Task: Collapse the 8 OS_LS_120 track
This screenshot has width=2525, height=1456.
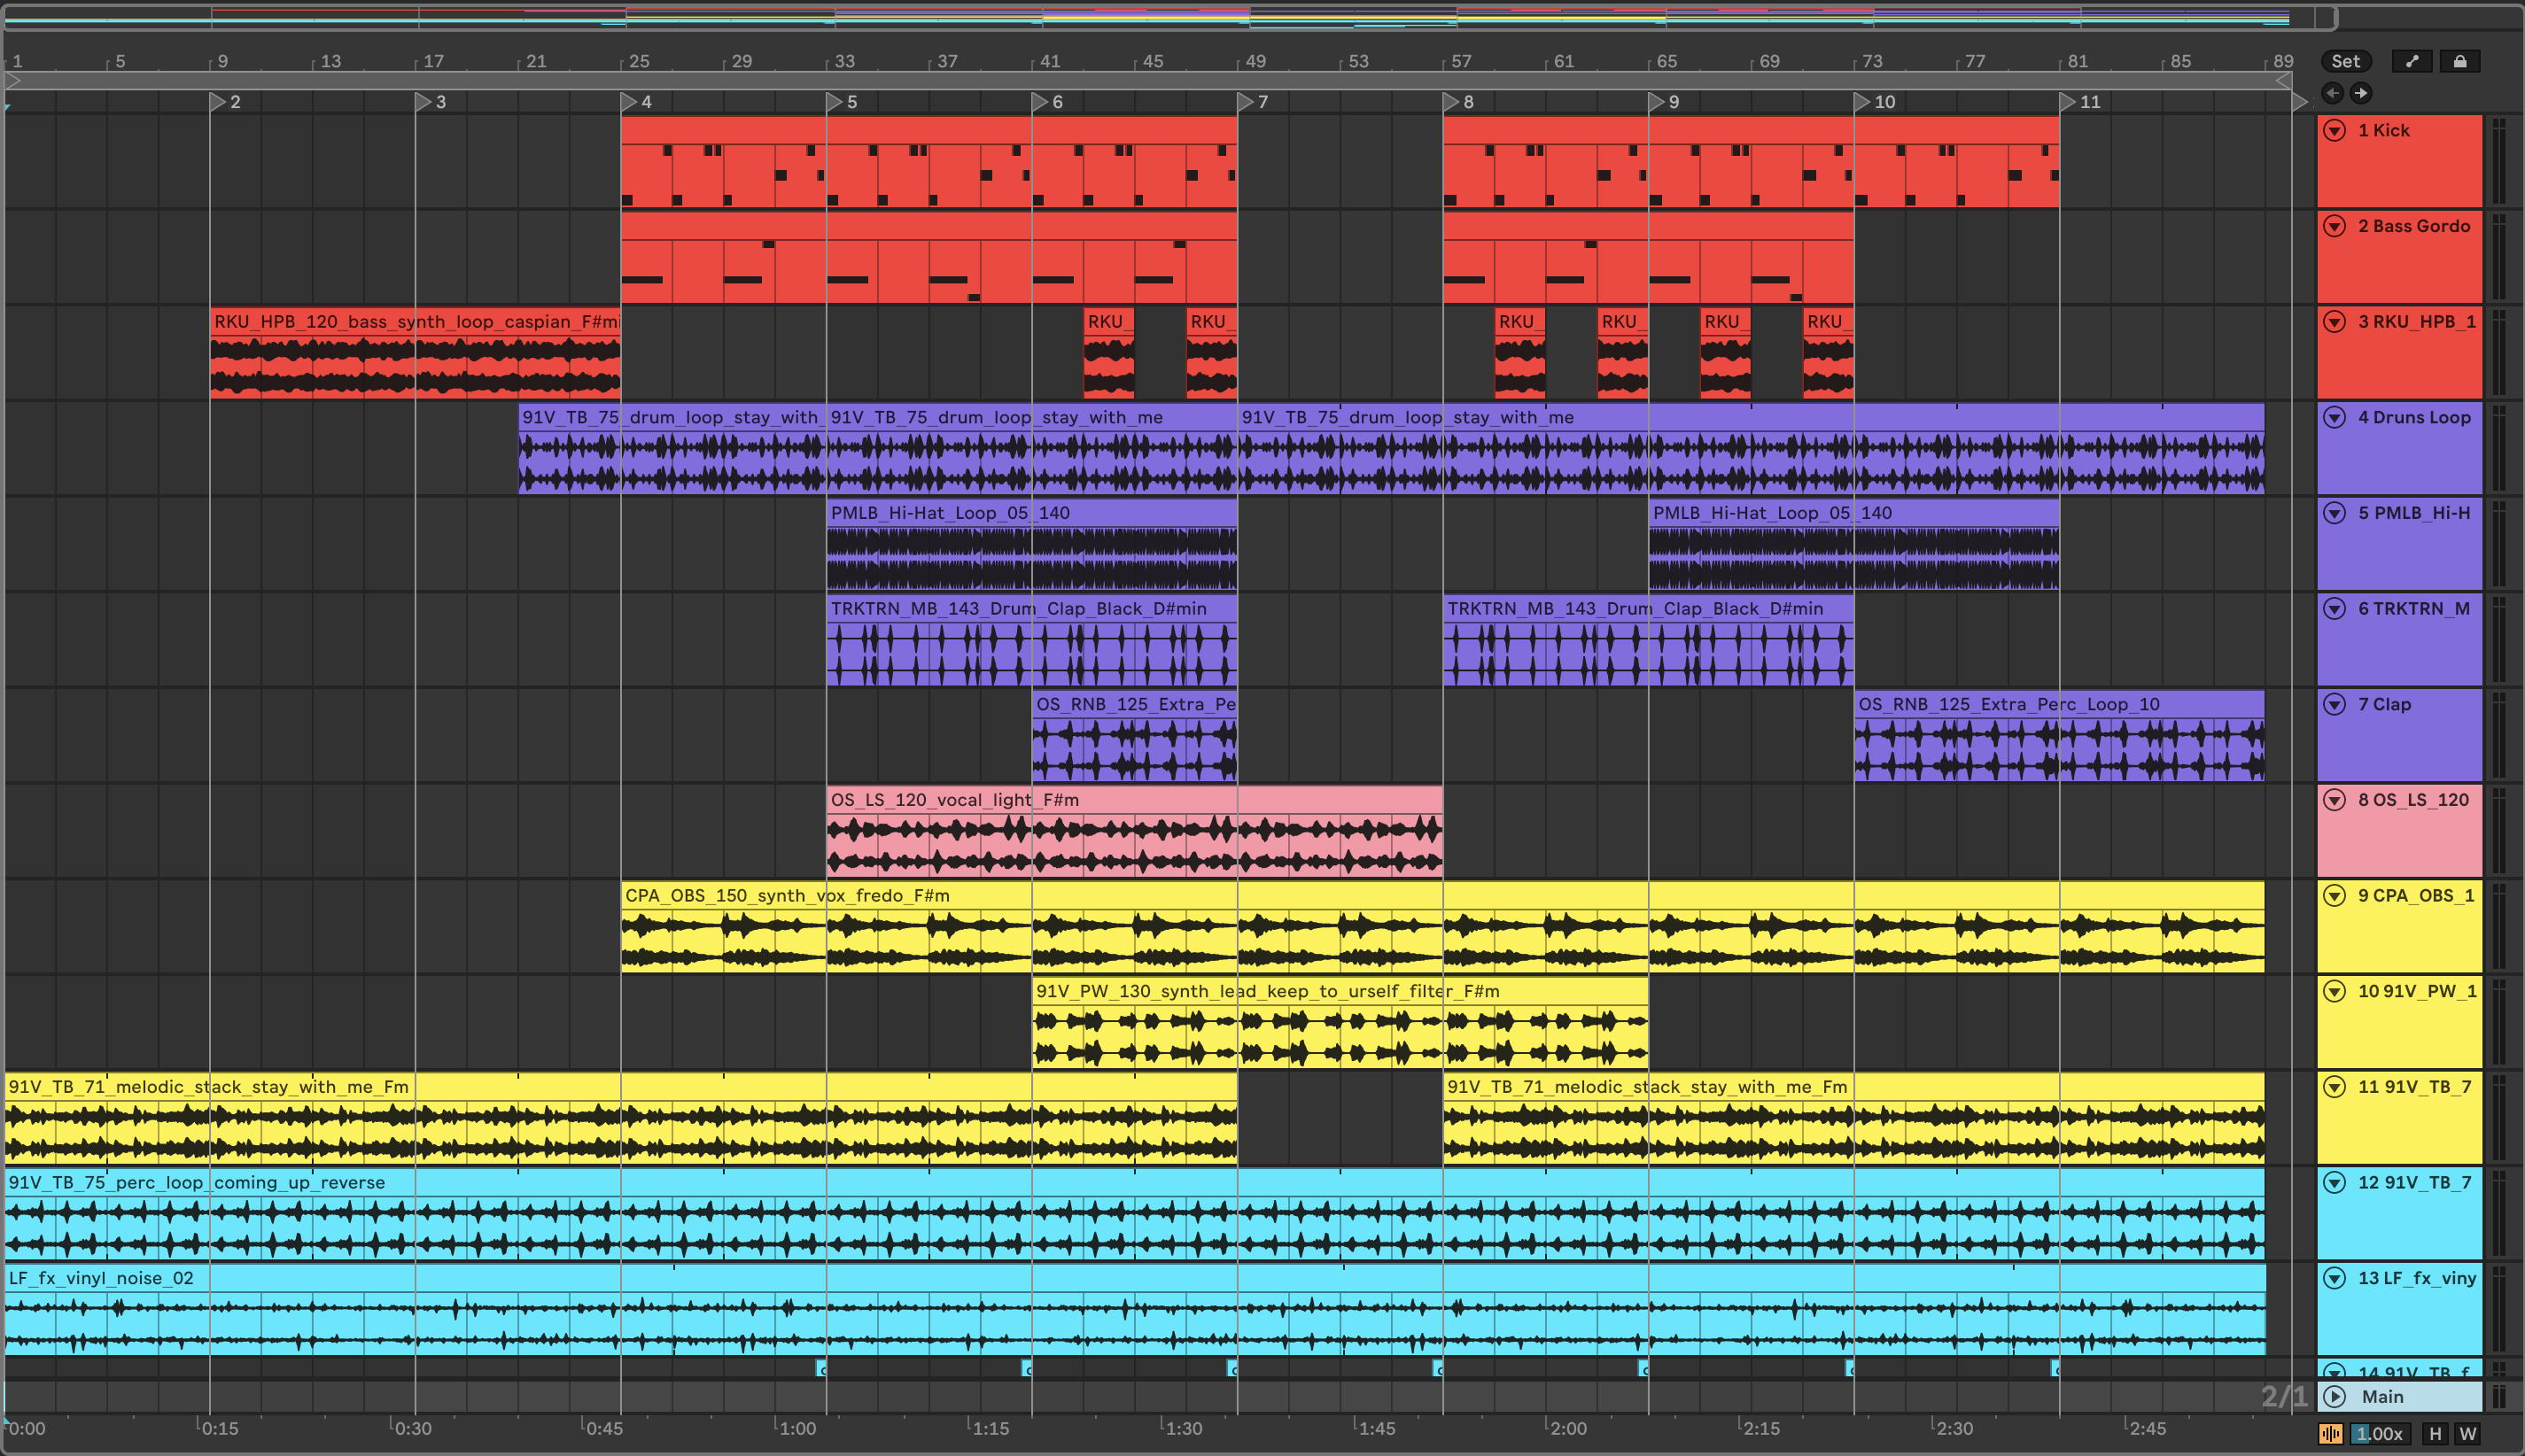Action: [2334, 800]
